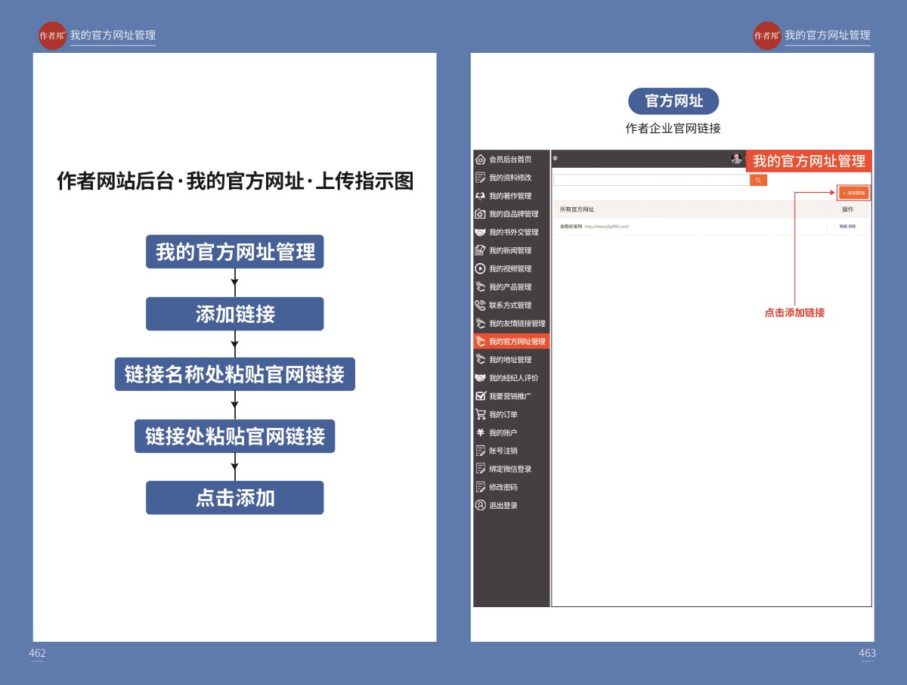Screen dimensions: 907x685
Task: Click the camera icon for 我的自品牌管理
Action: (480, 214)
